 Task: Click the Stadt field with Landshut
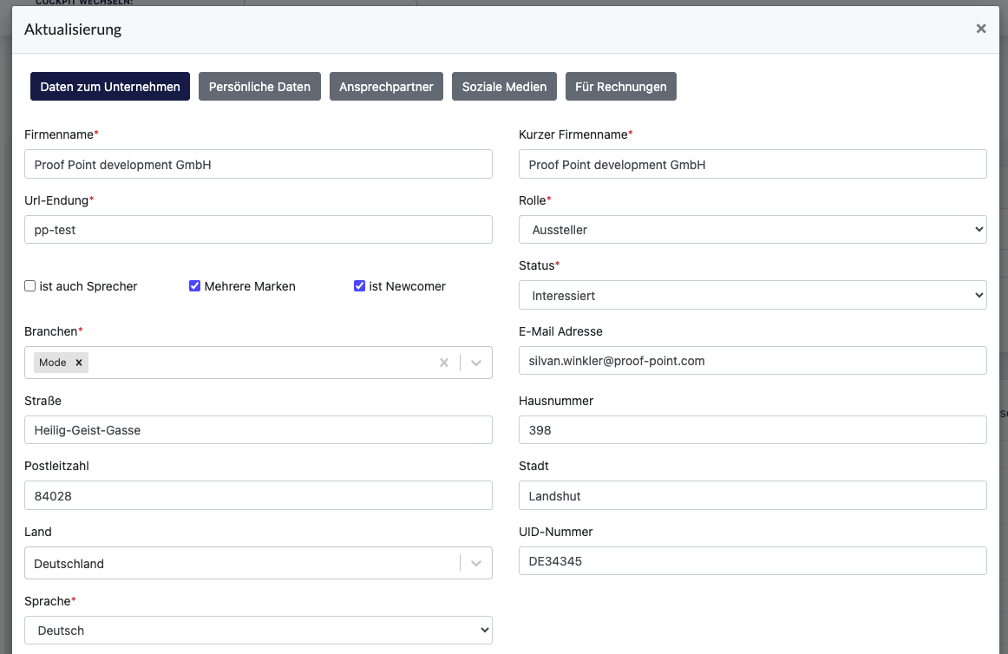point(752,496)
